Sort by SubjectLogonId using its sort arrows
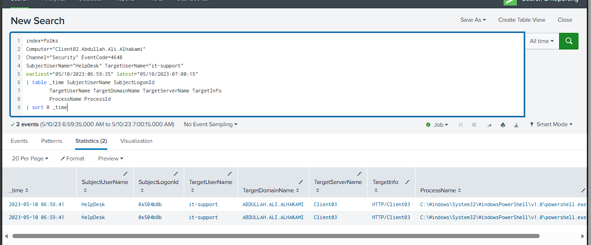Screen dimensions: 591x245 [x=142, y=190]
